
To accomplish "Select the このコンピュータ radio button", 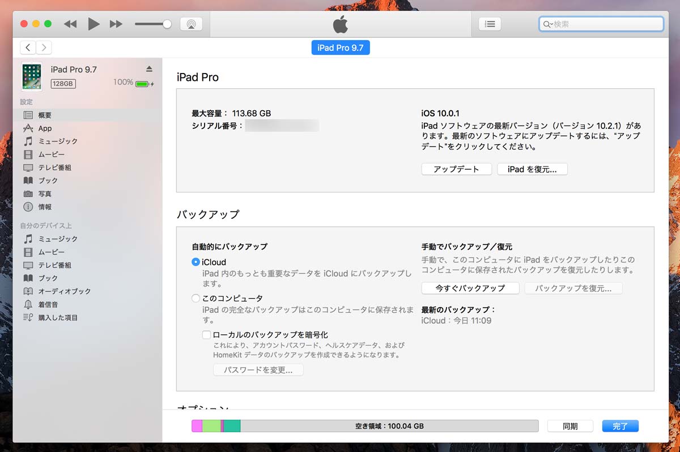I will pyautogui.click(x=196, y=298).
